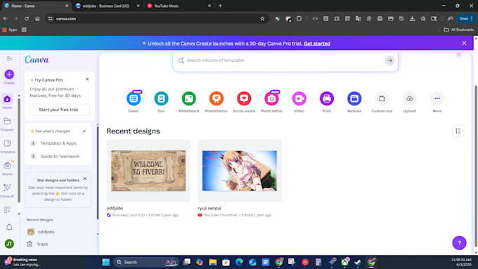Open the browser home page button

[x=37, y=18]
